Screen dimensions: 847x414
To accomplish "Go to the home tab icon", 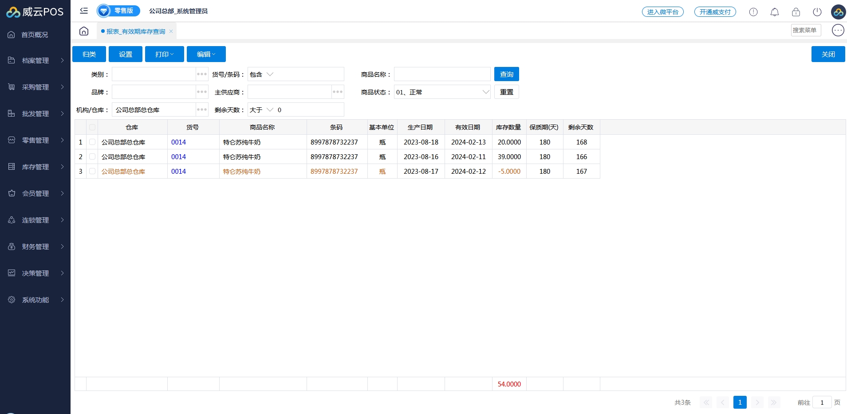I will (84, 31).
